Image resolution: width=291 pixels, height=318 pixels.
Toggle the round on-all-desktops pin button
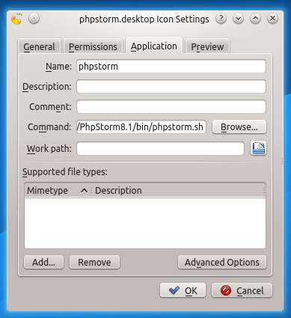(34, 19)
